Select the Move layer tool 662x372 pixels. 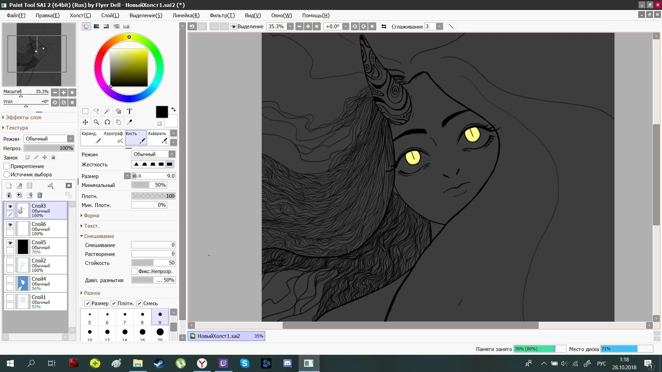click(x=85, y=122)
